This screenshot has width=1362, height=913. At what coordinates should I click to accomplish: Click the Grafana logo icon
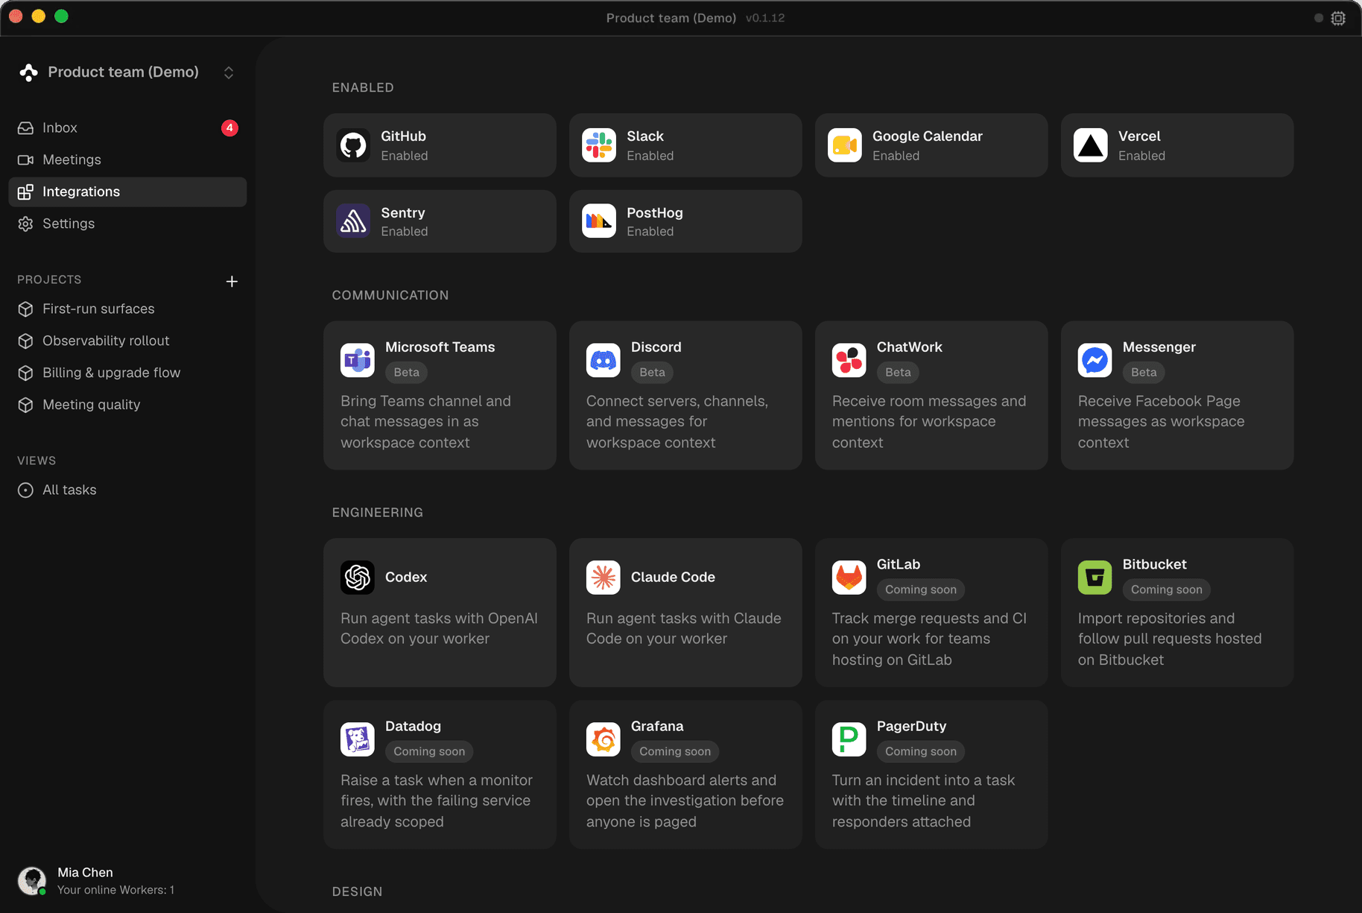(604, 739)
